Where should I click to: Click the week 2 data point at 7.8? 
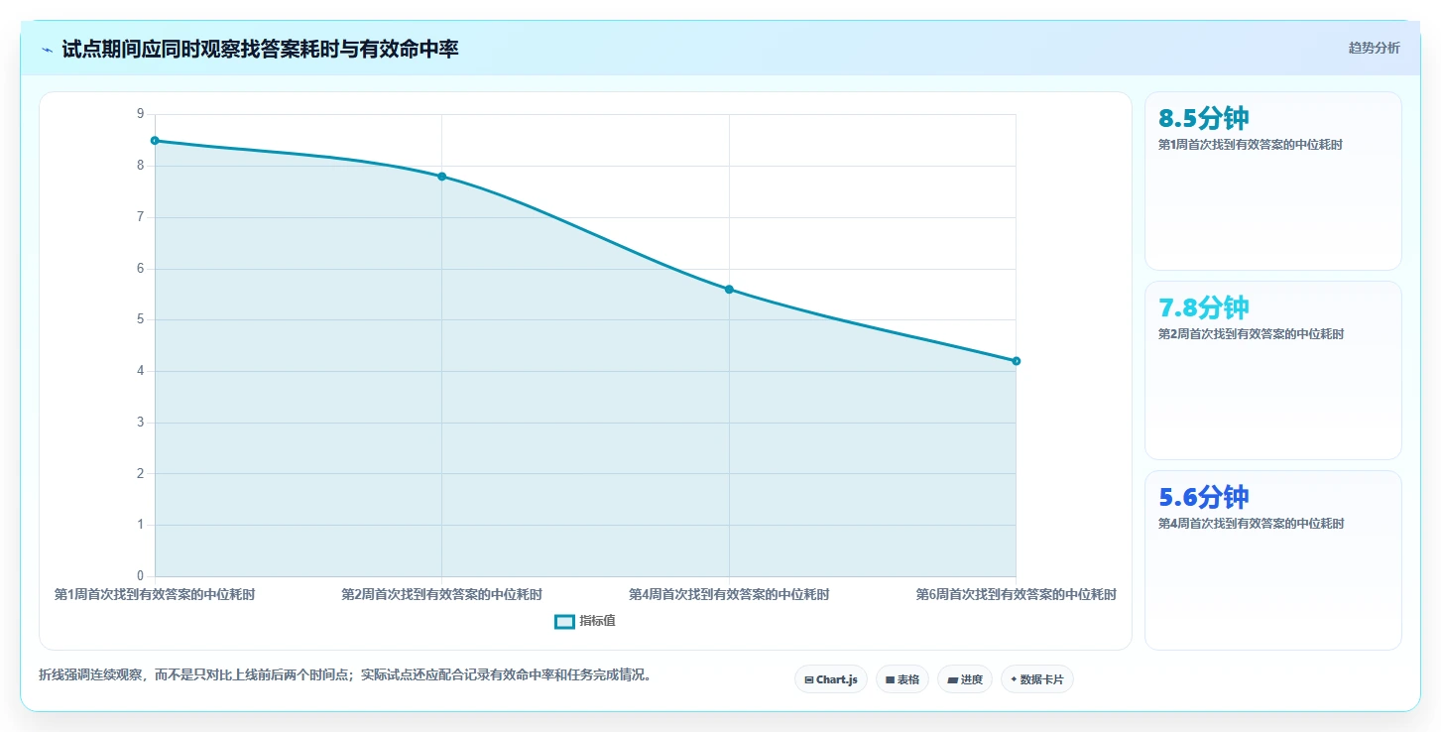[441, 177]
